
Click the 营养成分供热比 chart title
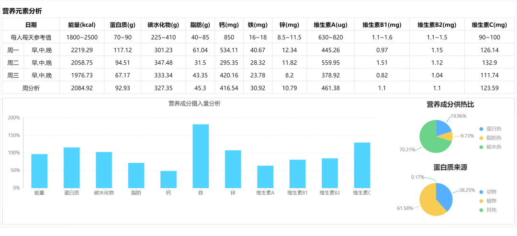(450, 105)
